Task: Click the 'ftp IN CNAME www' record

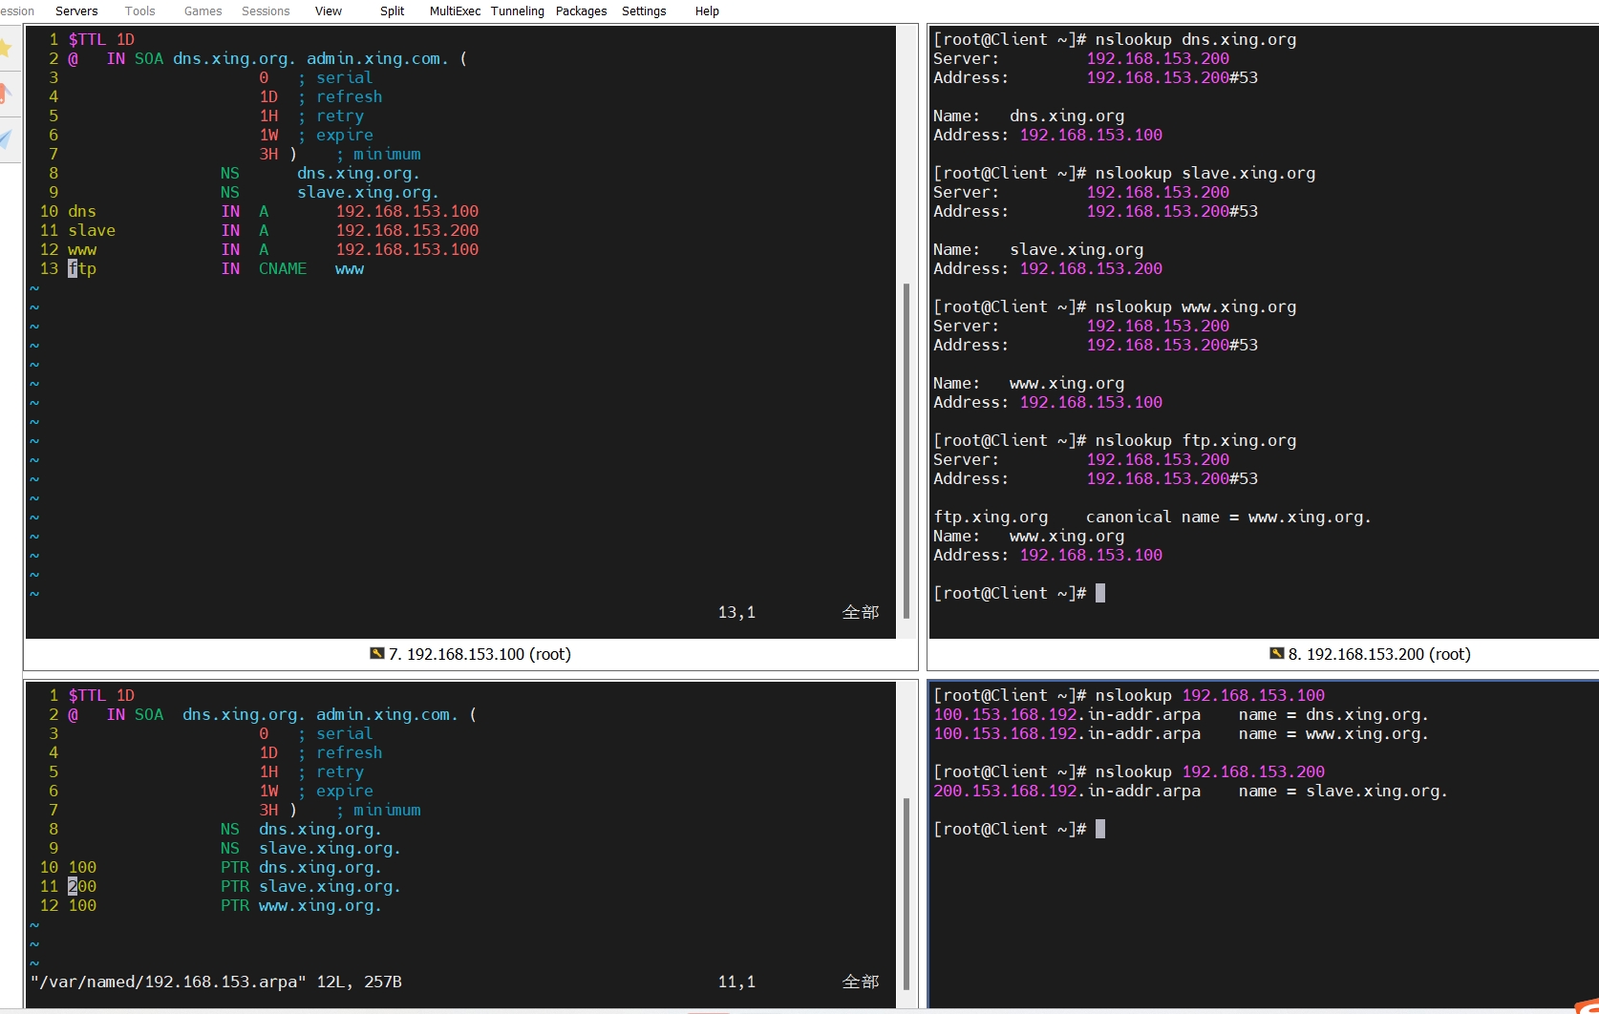Action: point(216,268)
